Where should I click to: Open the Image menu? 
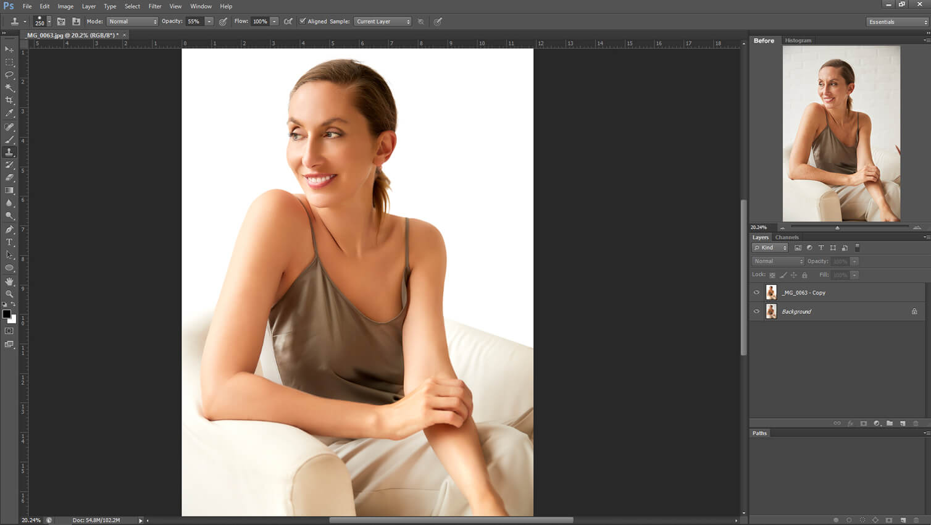coord(65,6)
